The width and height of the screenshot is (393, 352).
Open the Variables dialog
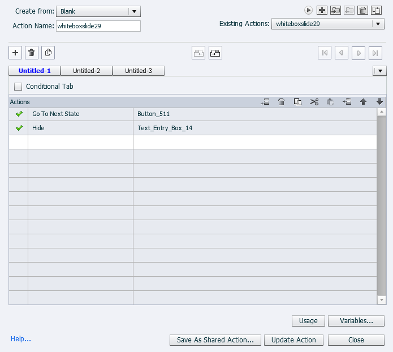coord(356,321)
